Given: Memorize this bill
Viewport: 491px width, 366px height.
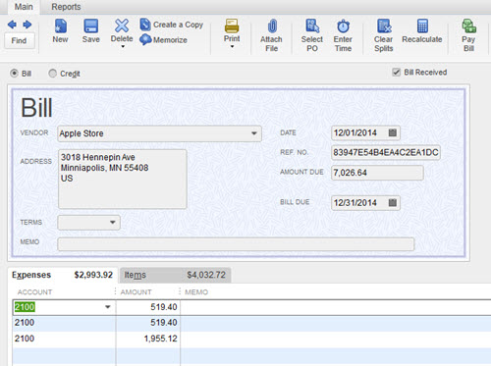Looking at the screenshot, I should tap(163, 40).
